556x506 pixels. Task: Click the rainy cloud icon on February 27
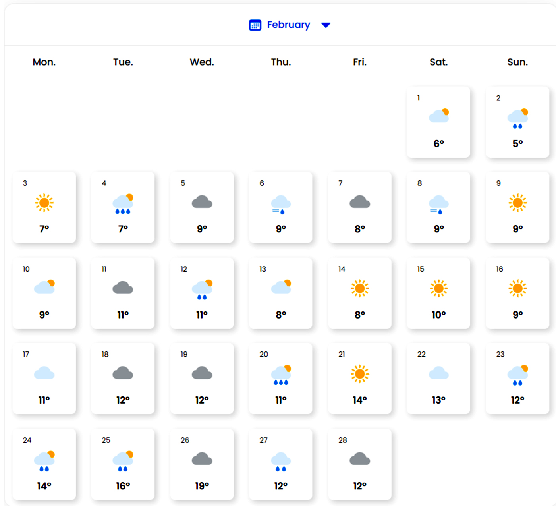(x=281, y=462)
